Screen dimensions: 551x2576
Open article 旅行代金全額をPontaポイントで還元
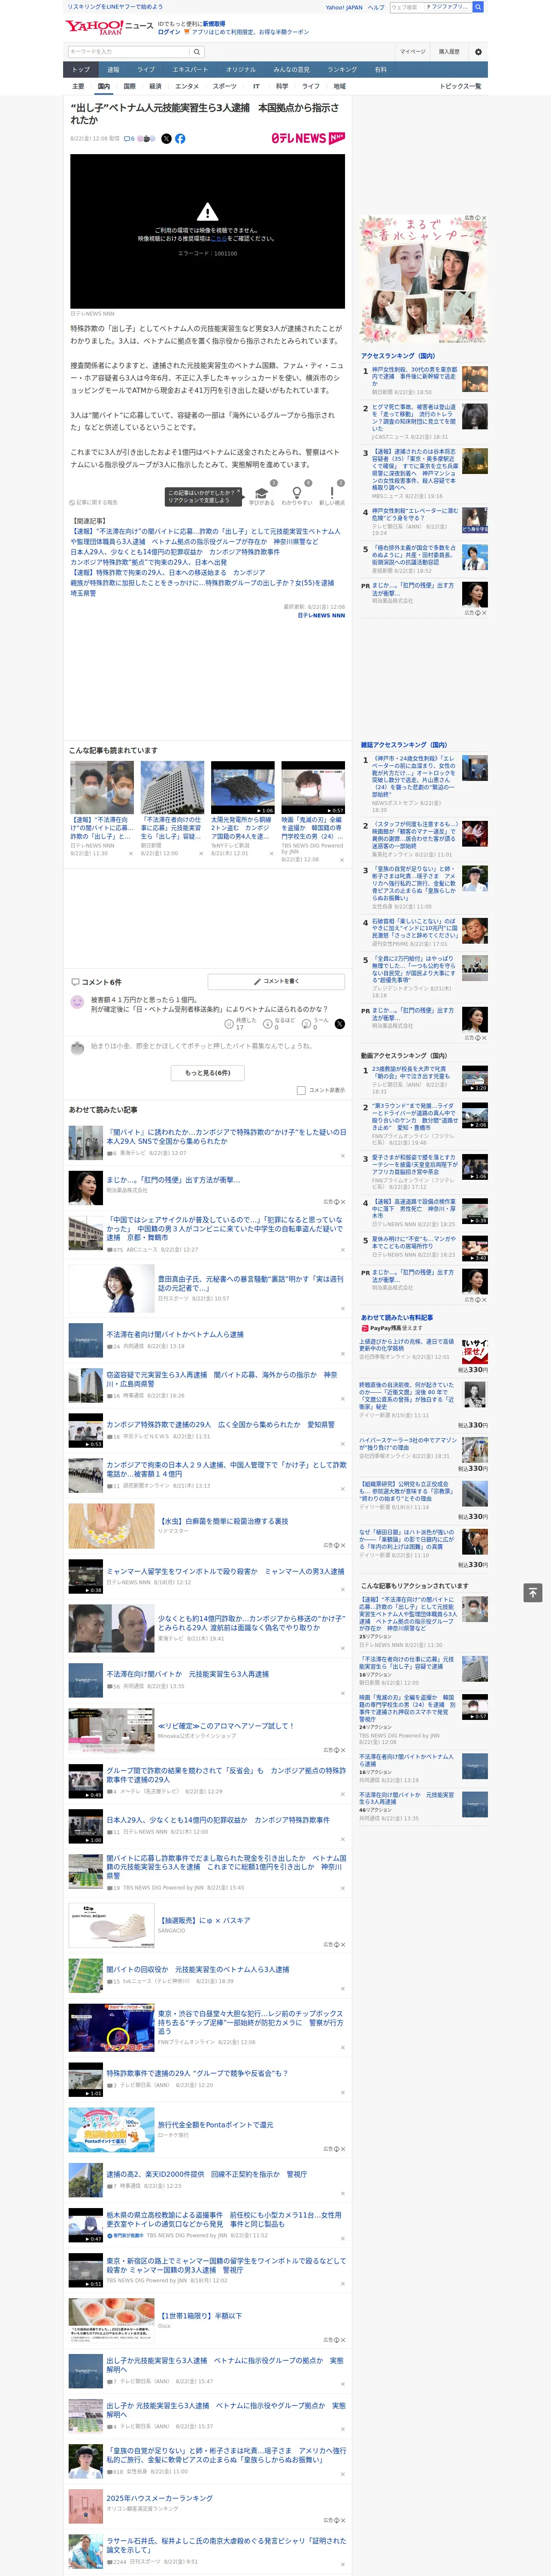[x=215, y=2125]
